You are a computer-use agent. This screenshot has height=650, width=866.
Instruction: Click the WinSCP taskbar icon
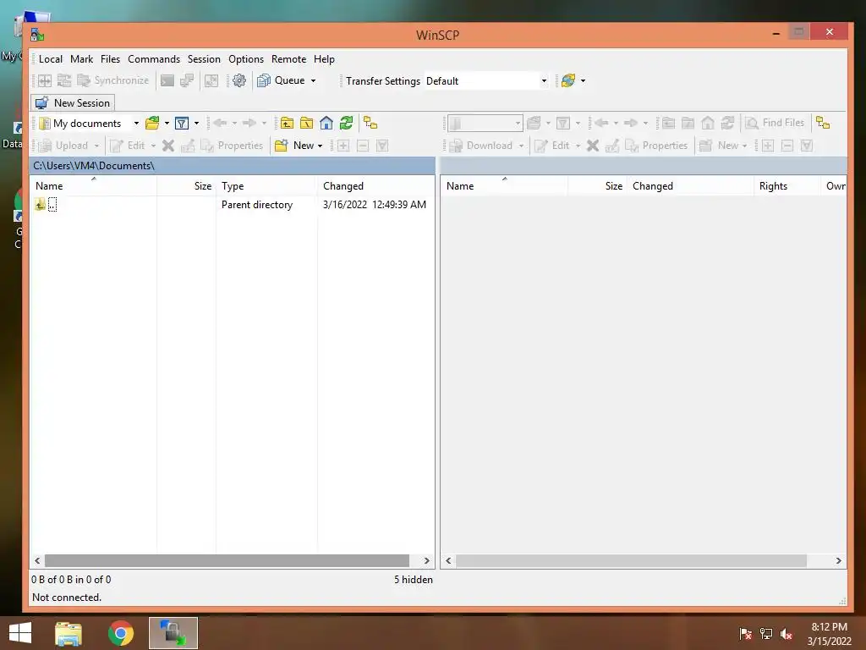(x=173, y=633)
